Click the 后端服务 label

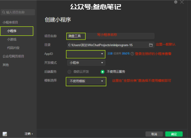[x=50, y=72]
